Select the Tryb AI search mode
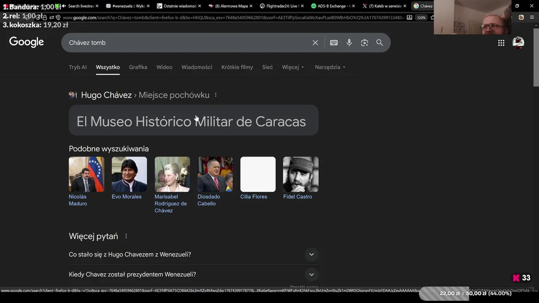The image size is (539, 303). [77, 67]
